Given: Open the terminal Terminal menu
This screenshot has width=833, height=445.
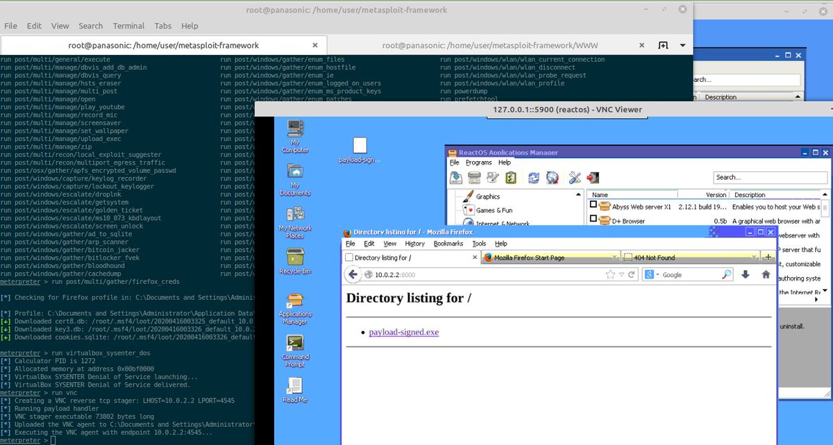Looking at the screenshot, I should click(128, 26).
